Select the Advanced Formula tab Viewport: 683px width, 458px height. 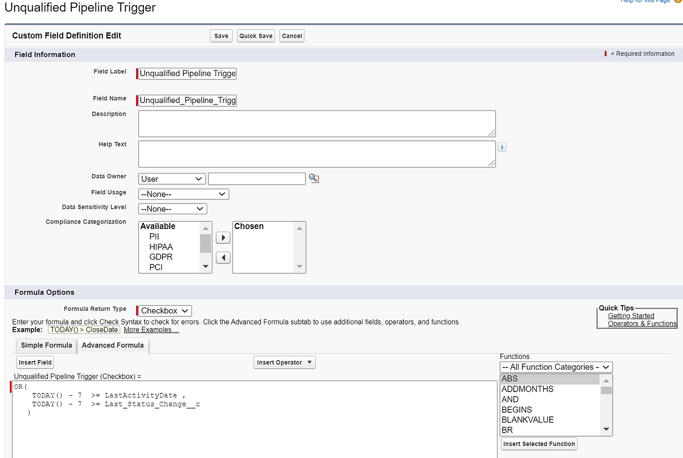(113, 345)
